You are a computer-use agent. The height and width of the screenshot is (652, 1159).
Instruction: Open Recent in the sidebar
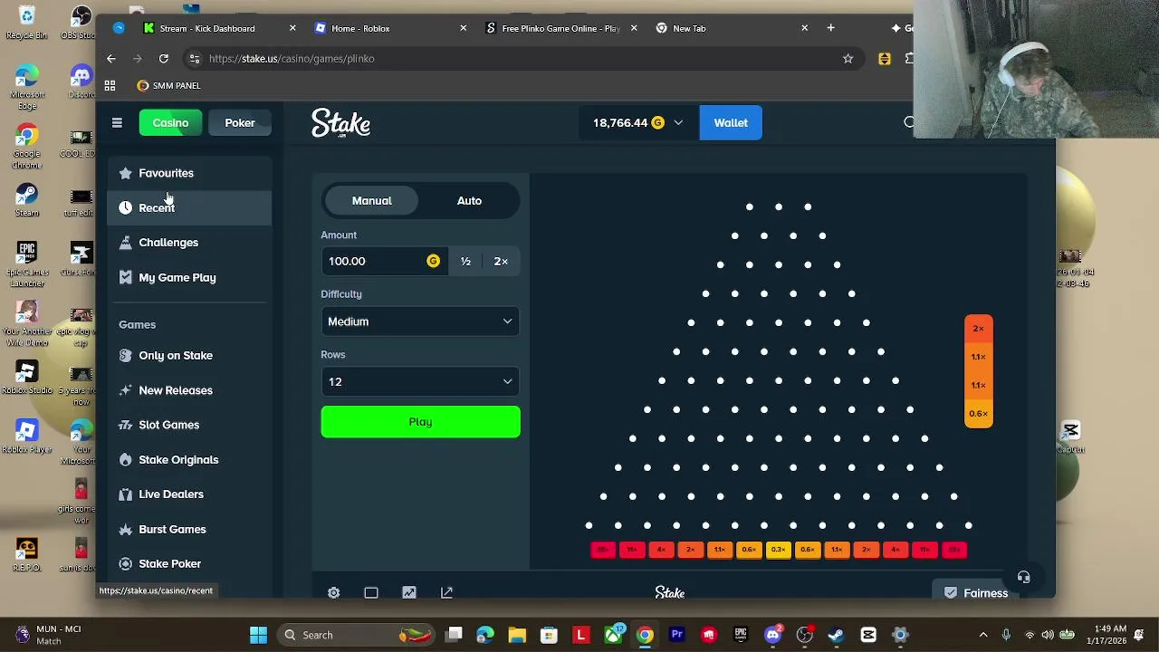189,207
